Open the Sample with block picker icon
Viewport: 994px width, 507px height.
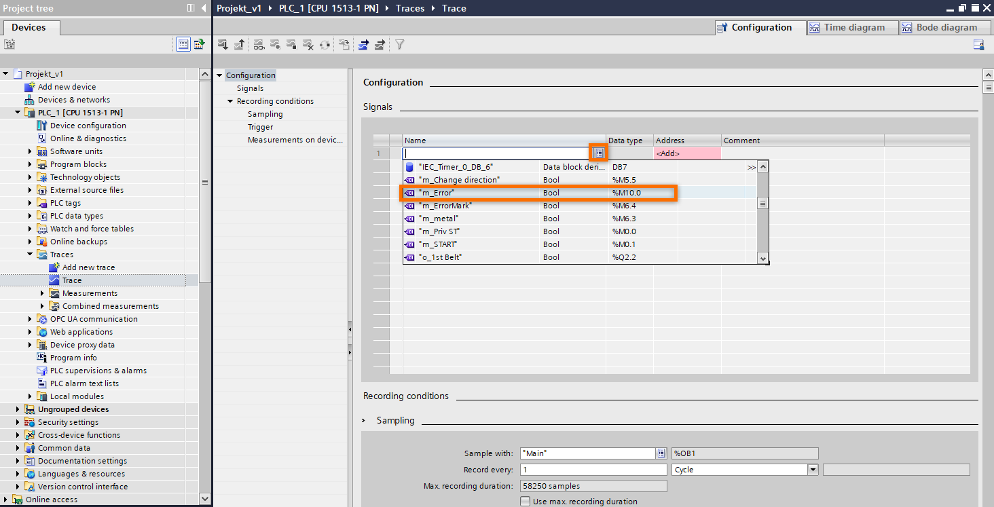click(661, 453)
